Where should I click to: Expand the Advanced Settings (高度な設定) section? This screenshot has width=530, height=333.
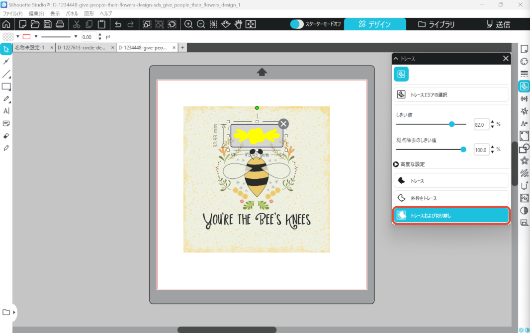coord(396,164)
